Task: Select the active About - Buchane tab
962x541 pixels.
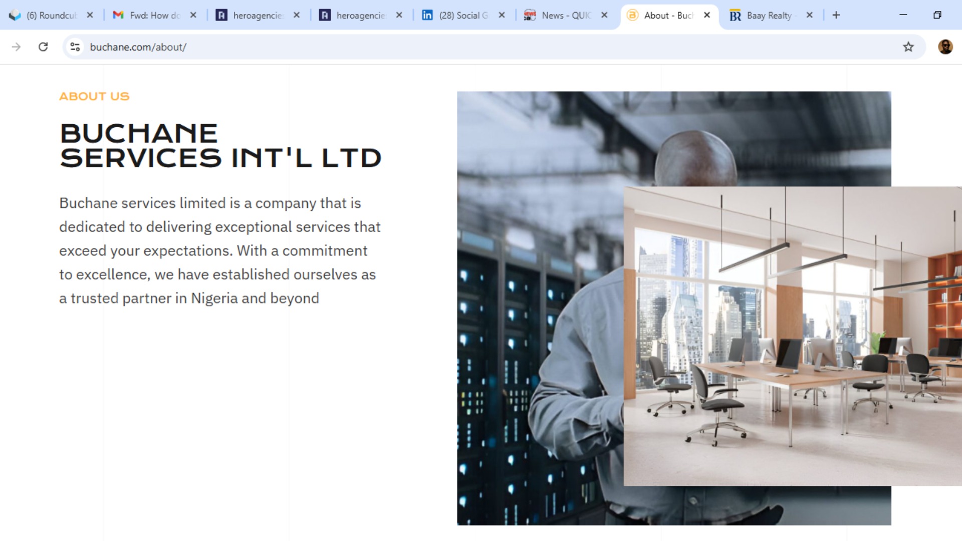Action: pos(669,15)
